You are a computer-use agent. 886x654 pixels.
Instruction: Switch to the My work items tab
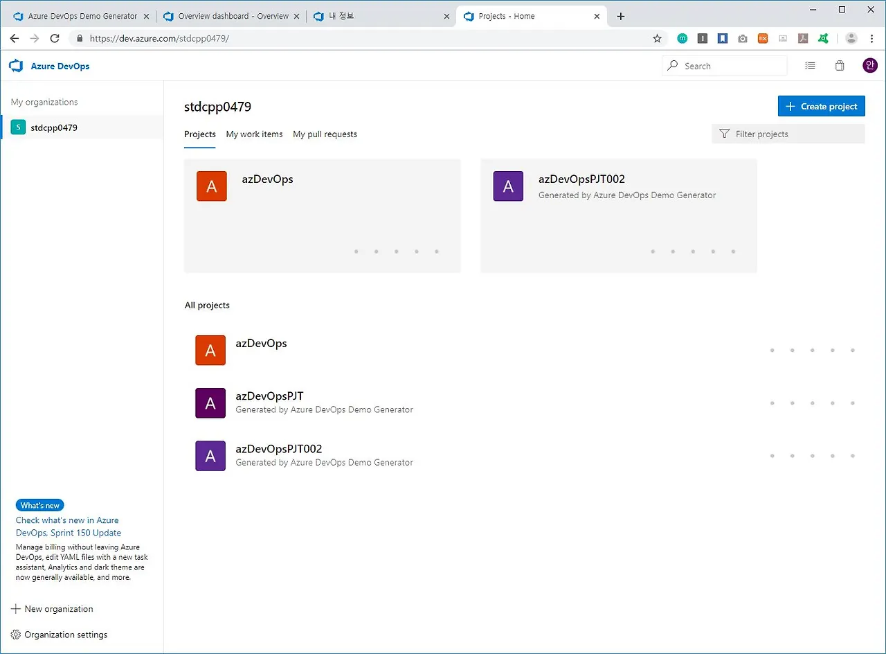(x=254, y=134)
